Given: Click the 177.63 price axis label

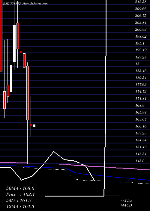Looking at the screenshot, I should point(141,85).
